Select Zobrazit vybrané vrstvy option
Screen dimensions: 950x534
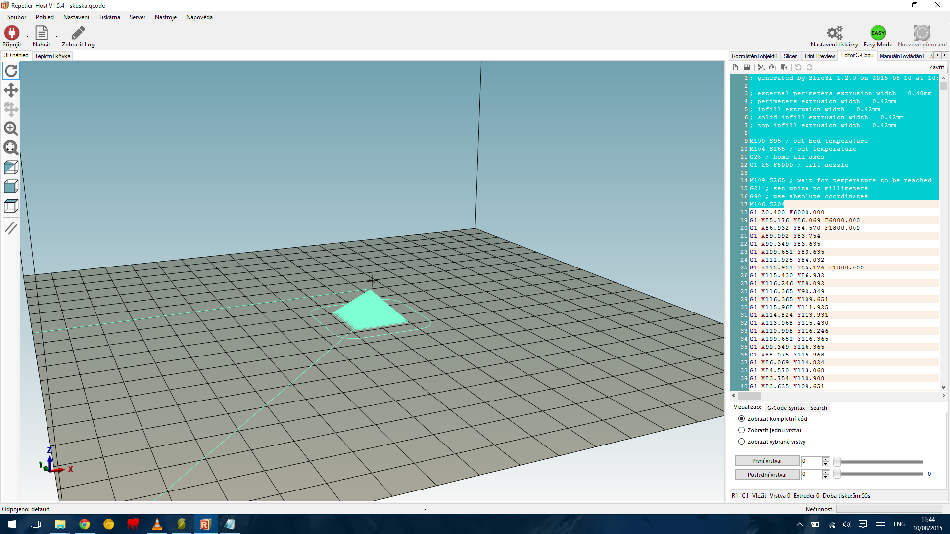741,442
